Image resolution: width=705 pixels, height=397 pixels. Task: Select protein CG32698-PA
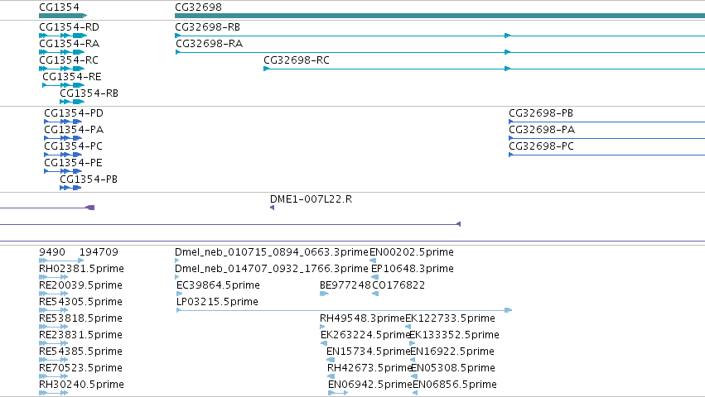pos(542,130)
